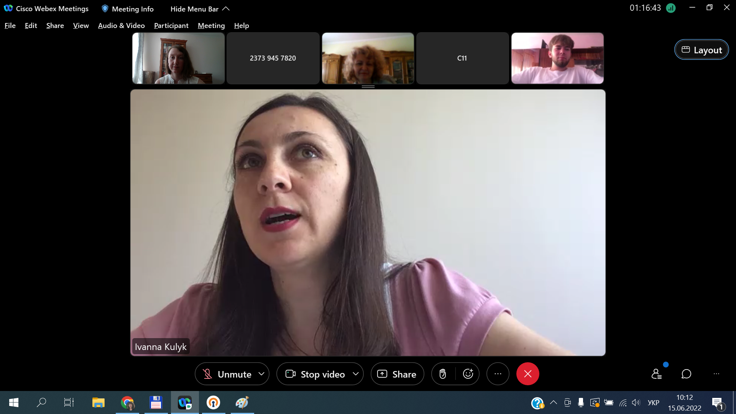Adjust the filmstrip resize handle divider
The image size is (736, 414).
(x=368, y=87)
